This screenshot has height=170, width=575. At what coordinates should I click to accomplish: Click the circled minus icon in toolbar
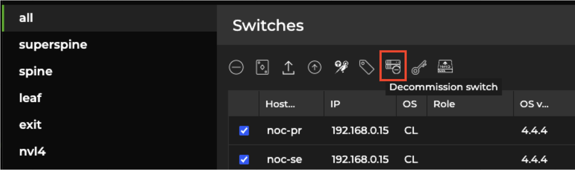pyautogui.click(x=236, y=67)
